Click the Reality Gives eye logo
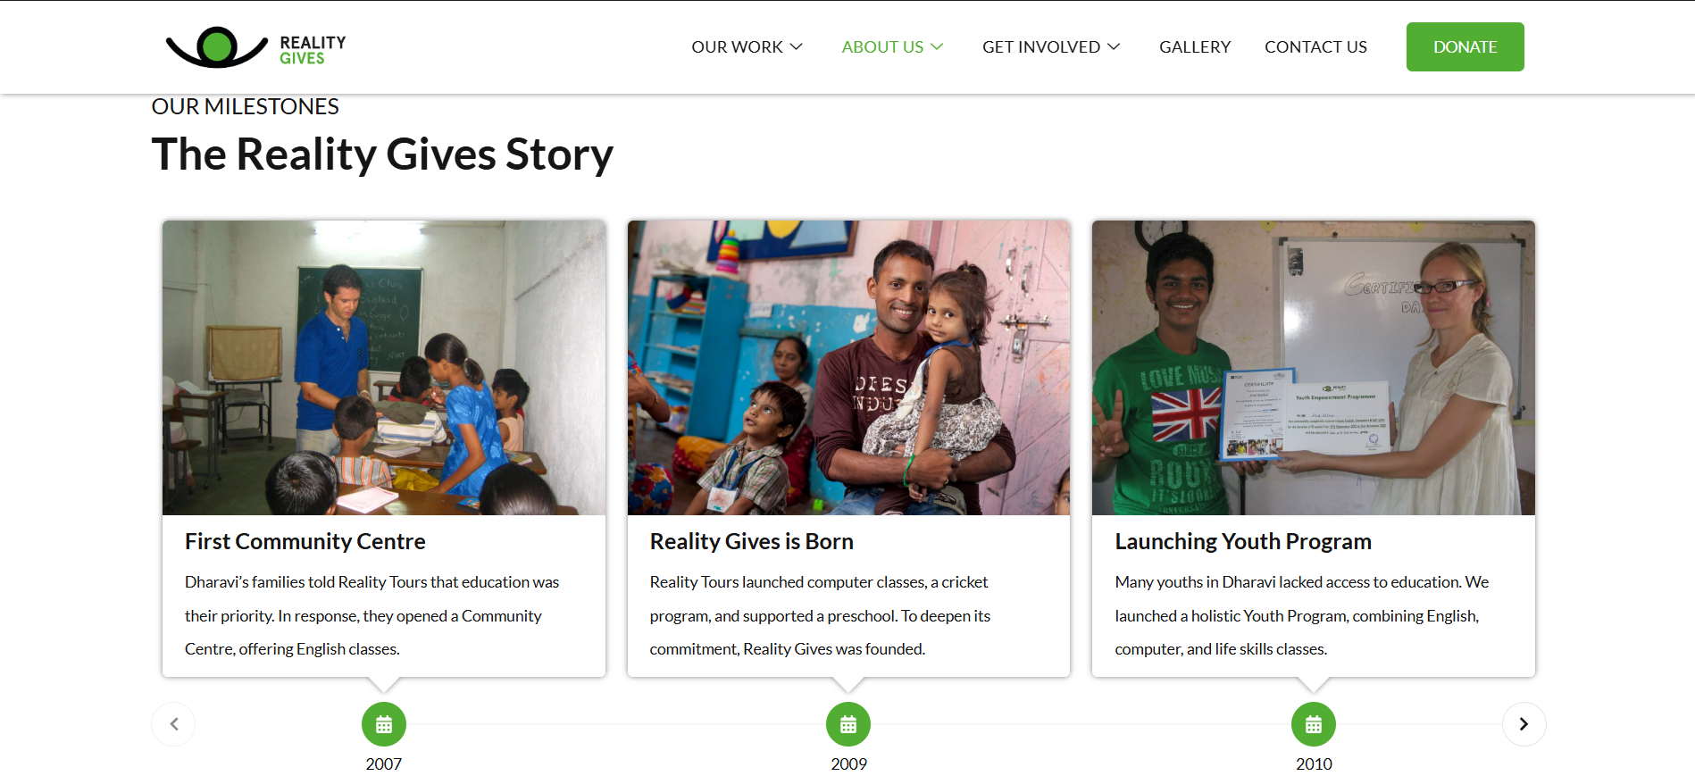The width and height of the screenshot is (1695, 776). click(x=217, y=46)
